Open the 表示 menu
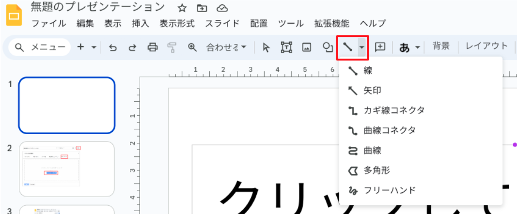The height and width of the screenshot is (215, 517). (113, 24)
